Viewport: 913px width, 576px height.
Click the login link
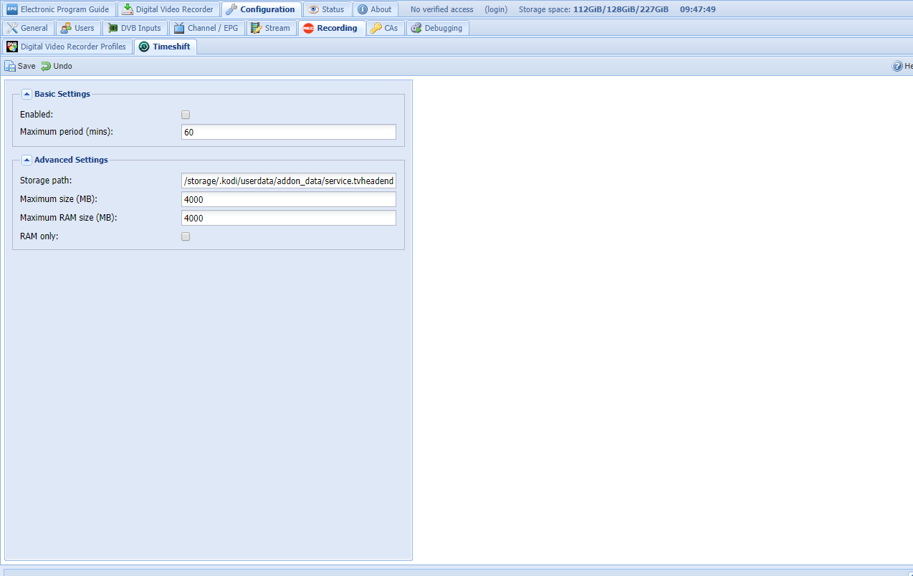(x=496, y=9)
